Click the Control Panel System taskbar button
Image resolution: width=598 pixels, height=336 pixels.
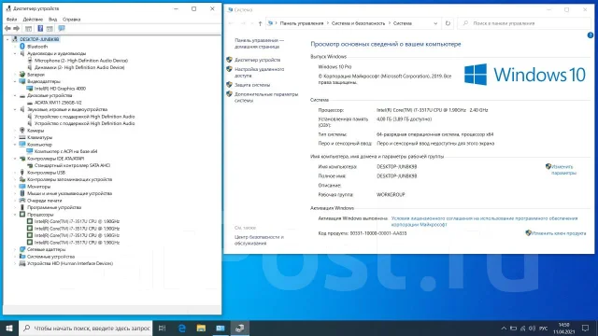point(221,328)
